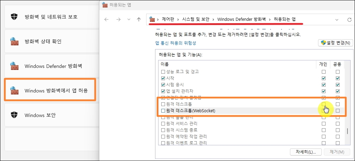The image size is (355, 161).
Task: Click the allowed apps list scrollbar thumb
Action: coord(348,131)
